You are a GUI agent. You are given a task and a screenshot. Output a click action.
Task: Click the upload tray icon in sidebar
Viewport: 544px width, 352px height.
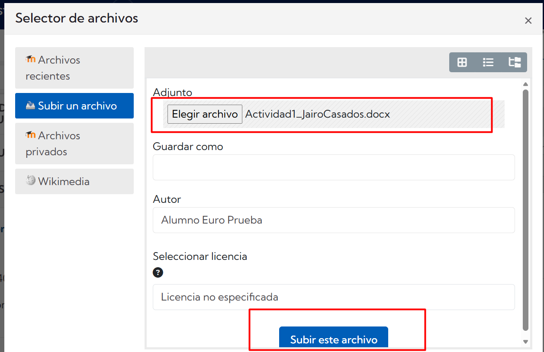[30, 106]
